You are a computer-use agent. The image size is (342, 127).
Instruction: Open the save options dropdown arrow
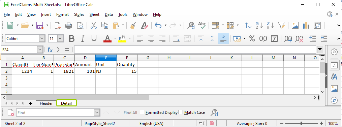47,25
